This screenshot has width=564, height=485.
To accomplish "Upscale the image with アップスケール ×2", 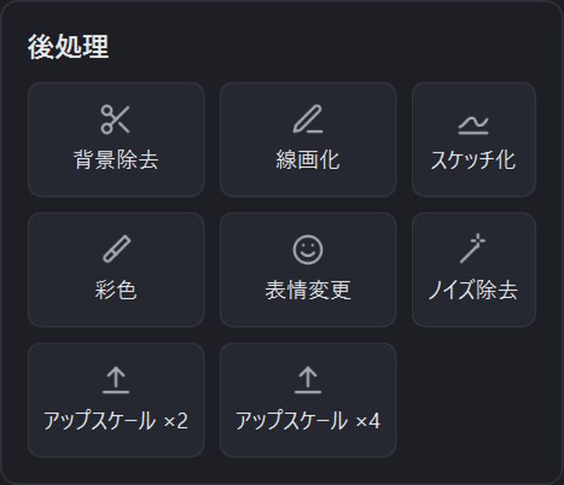I will coord(116,401).
